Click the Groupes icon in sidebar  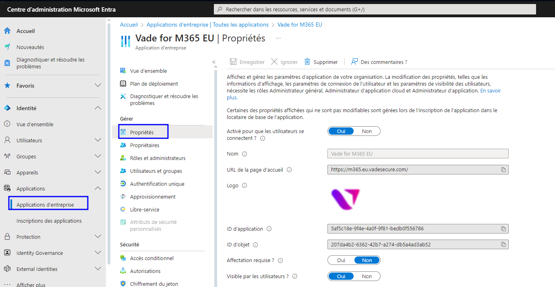click(x=7, y=156)
